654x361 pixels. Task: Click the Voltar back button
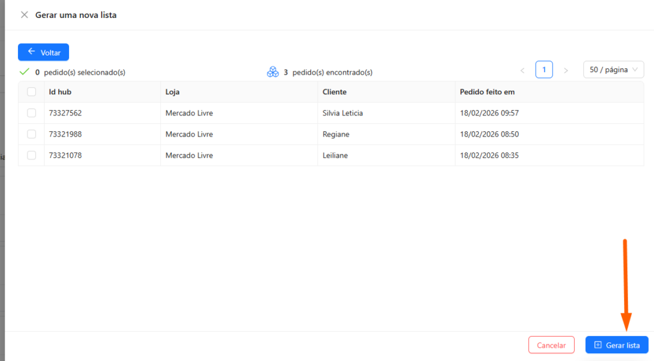(43, 52)
